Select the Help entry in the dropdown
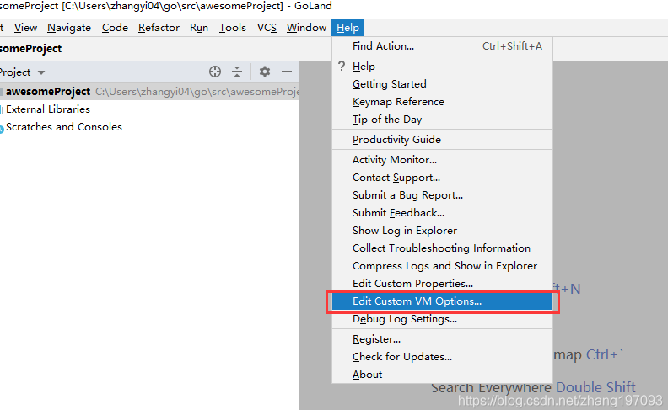 tap(442, 67)
